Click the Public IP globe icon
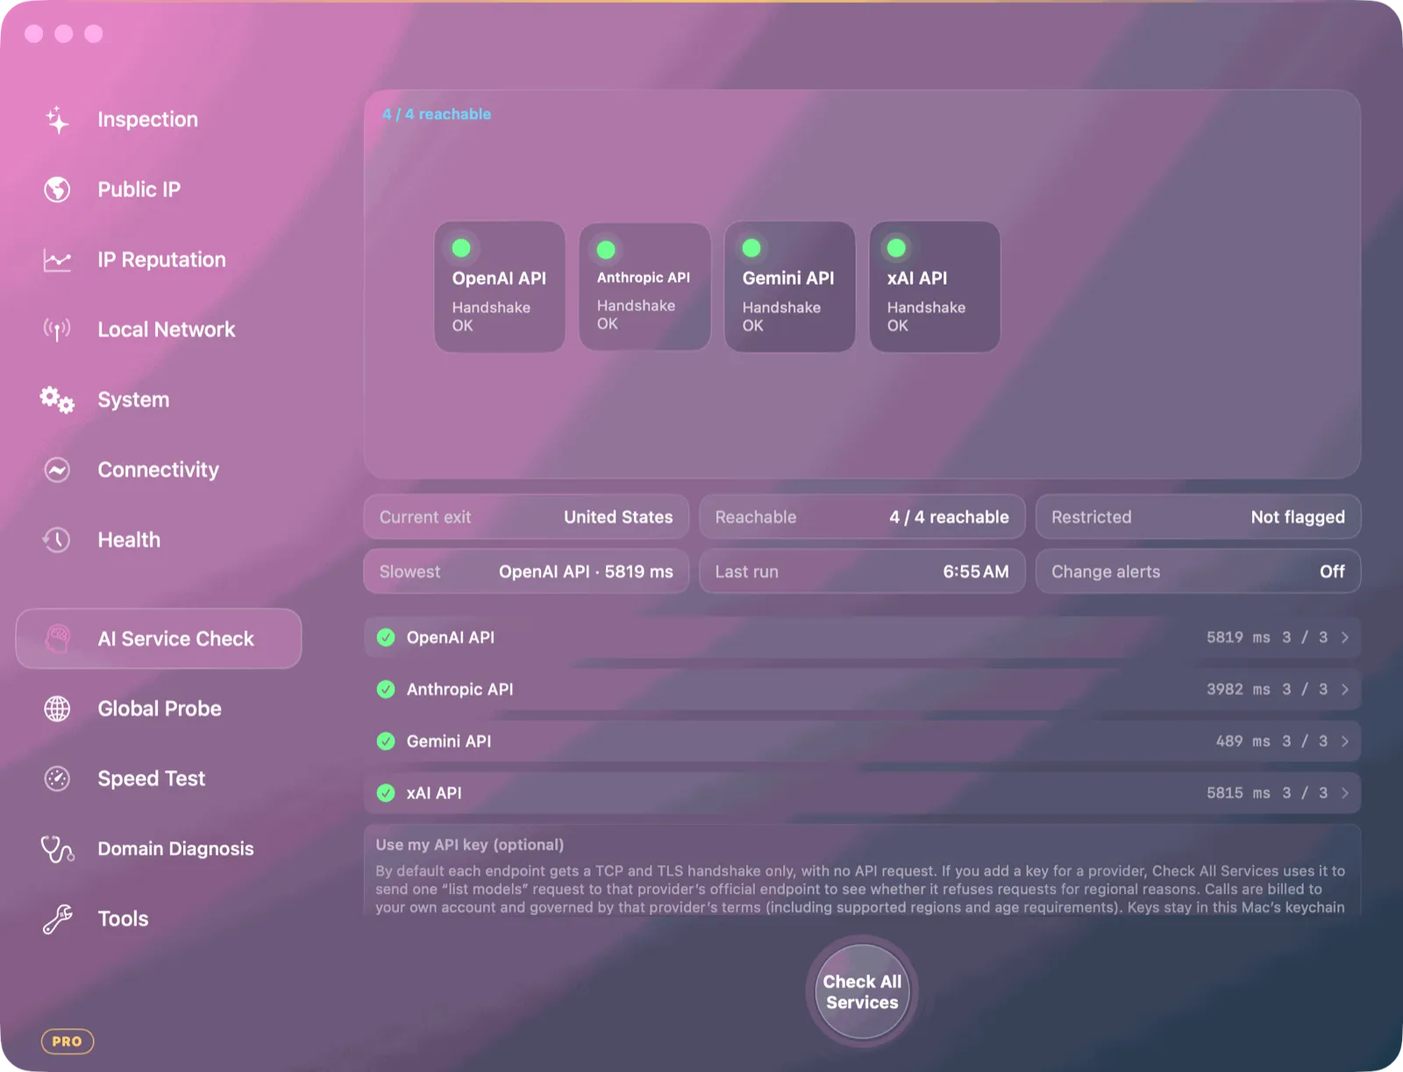 pyautogui.click(x=58, y=189)
